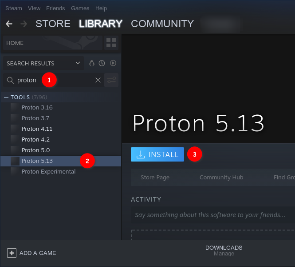Open the Games menu

pyautogui.click(x=80, y=8)
